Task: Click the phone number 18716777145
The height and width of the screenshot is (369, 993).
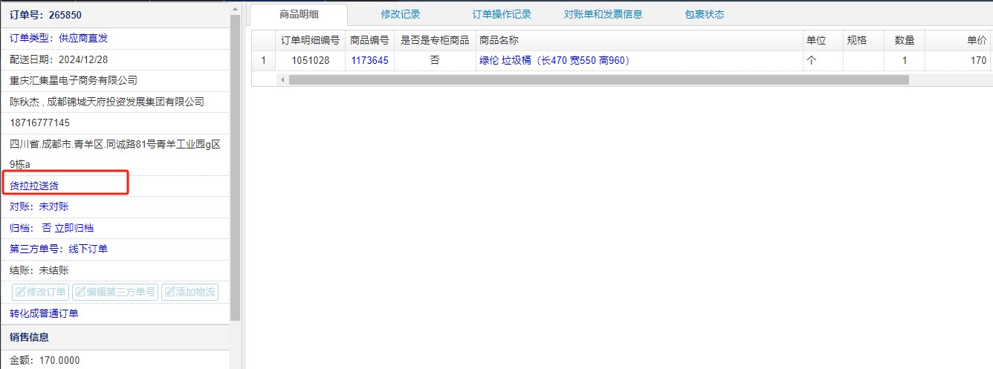Action: pos(39,123)
